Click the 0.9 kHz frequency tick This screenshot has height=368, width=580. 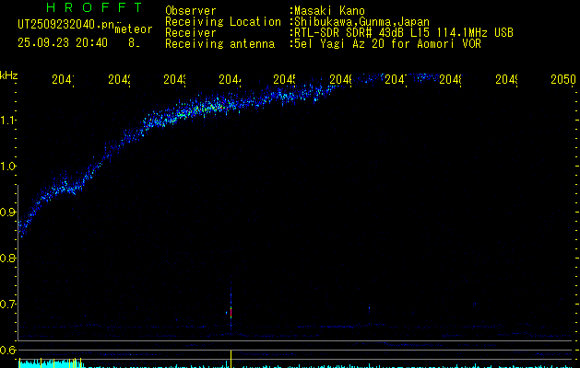8,213
